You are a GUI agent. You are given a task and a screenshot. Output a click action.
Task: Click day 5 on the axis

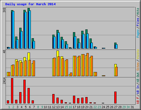(x=26, y=107)
